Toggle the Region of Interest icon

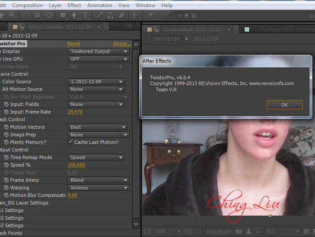[x=198, y=232]
